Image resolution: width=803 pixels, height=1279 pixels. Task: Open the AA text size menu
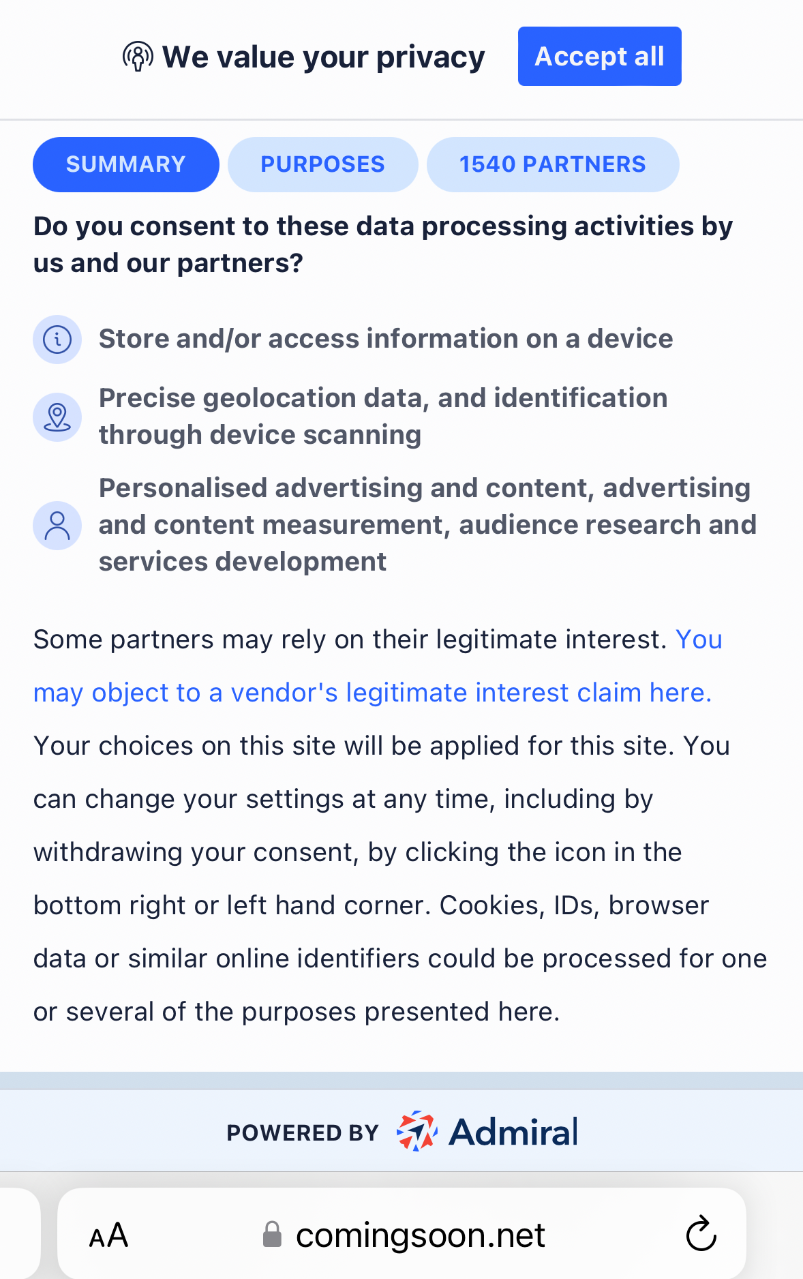click(108, 1235)
